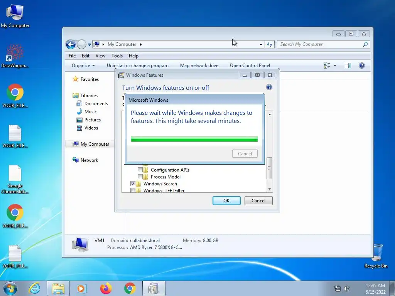Click the VM1 computer icon in details pane
Screen dimensions: 395x296
click(x=80, y=244)
